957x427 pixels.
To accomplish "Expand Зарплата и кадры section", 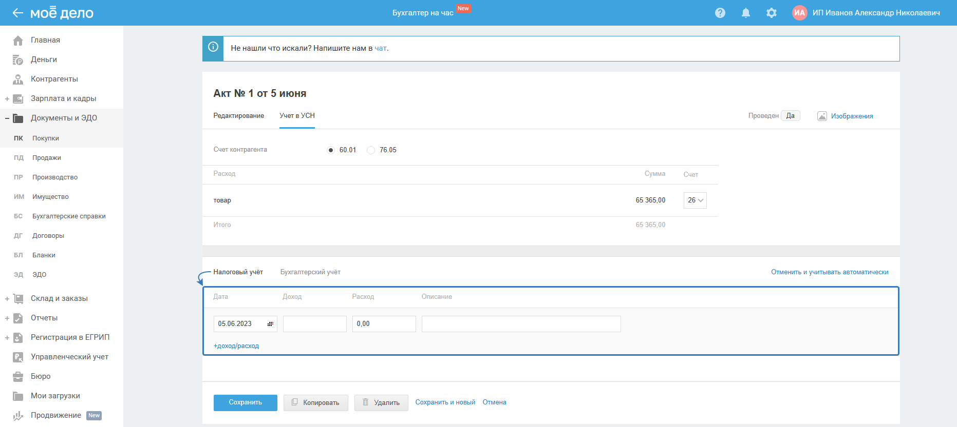I will 7,99.
